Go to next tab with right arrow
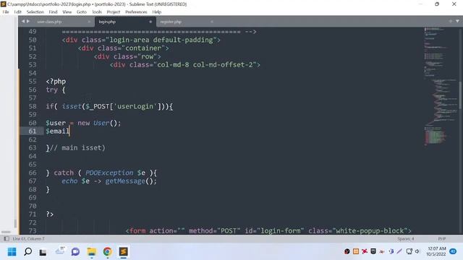This screenshot has width=463, height=260. (x=28, y=22)
